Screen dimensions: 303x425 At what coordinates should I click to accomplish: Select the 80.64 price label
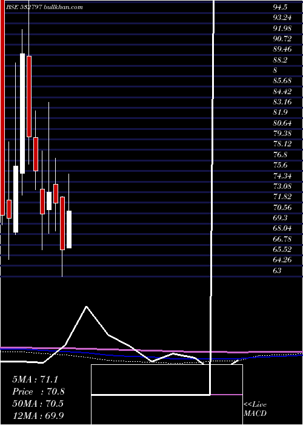coord(282,123)
